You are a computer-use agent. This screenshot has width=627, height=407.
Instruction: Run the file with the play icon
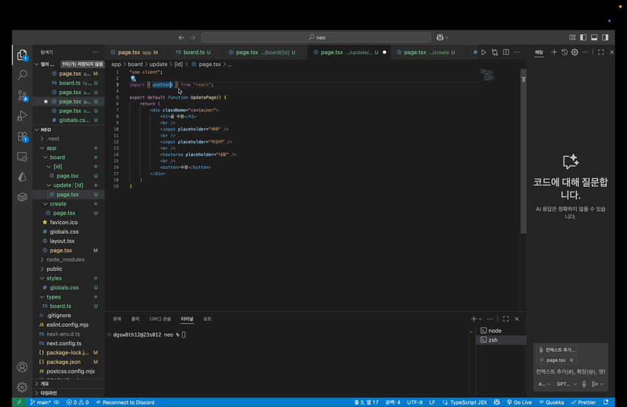coord(483,52)
